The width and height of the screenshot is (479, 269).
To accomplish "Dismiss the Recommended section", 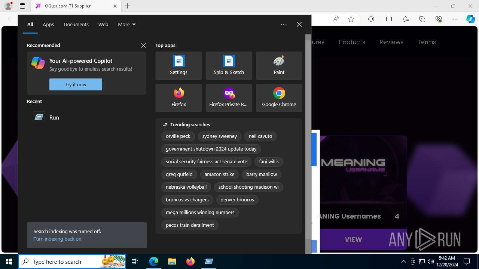I will [143, 45].
